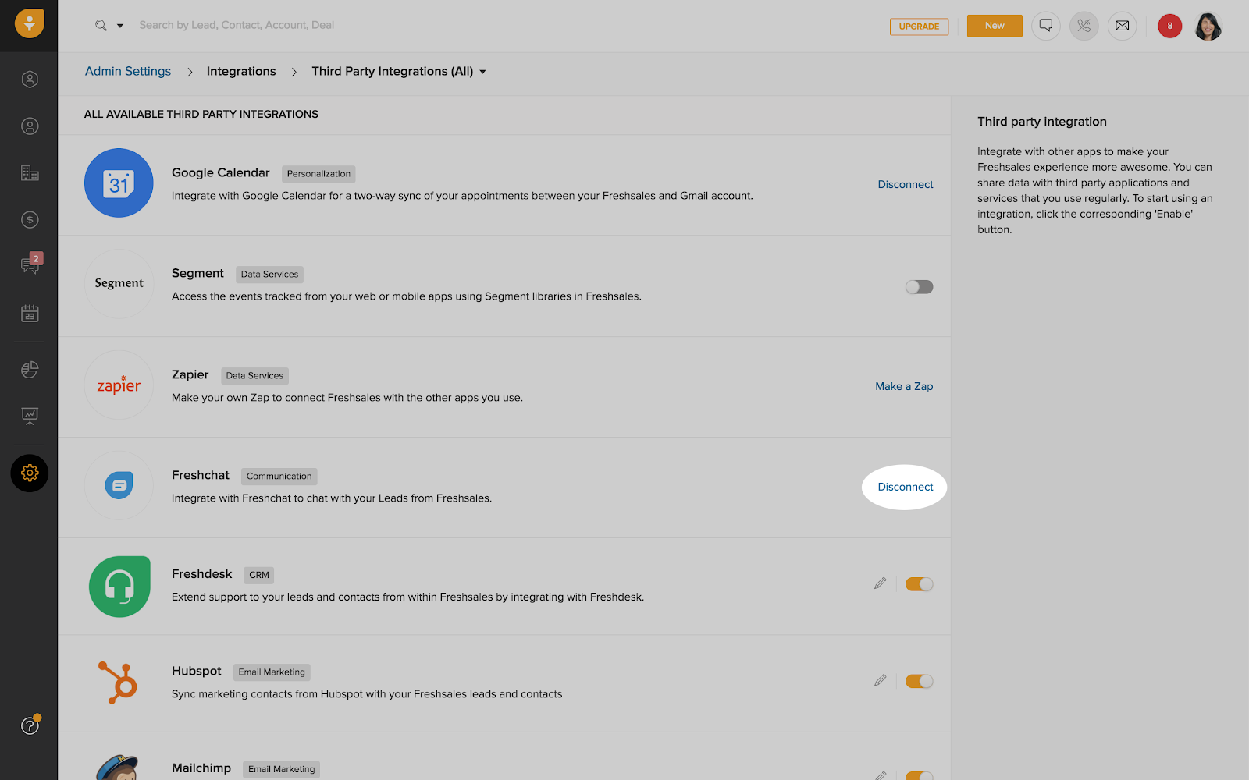Screen dimensions: 1249x780
Task: Click the search magnifier icon
Action: click(x=101, y=26)
